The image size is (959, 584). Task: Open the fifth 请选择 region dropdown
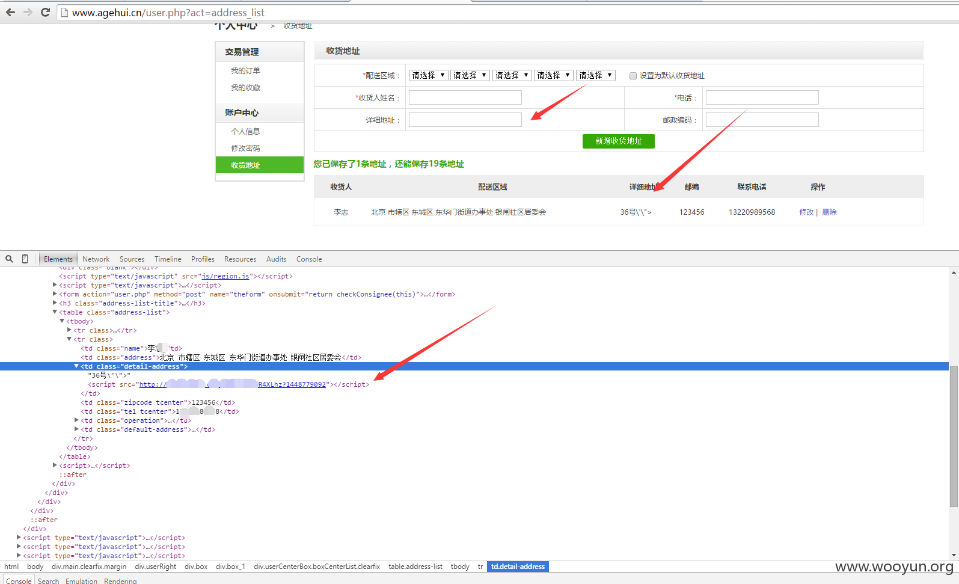[x=596, y=75]
